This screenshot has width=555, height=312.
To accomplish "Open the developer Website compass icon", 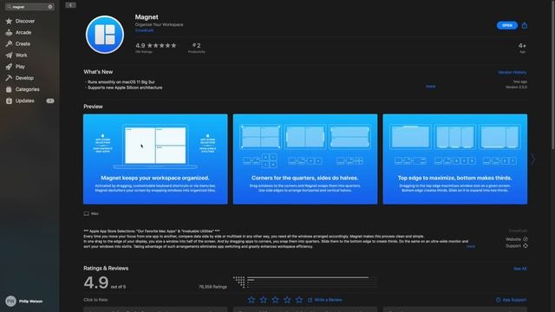I will (x=526, y=239).
